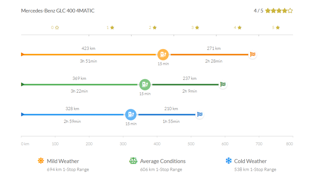Screen dimensions: 312x184
Task: Click the orange mild weather charging stop icon
Action: pos(163,55)
